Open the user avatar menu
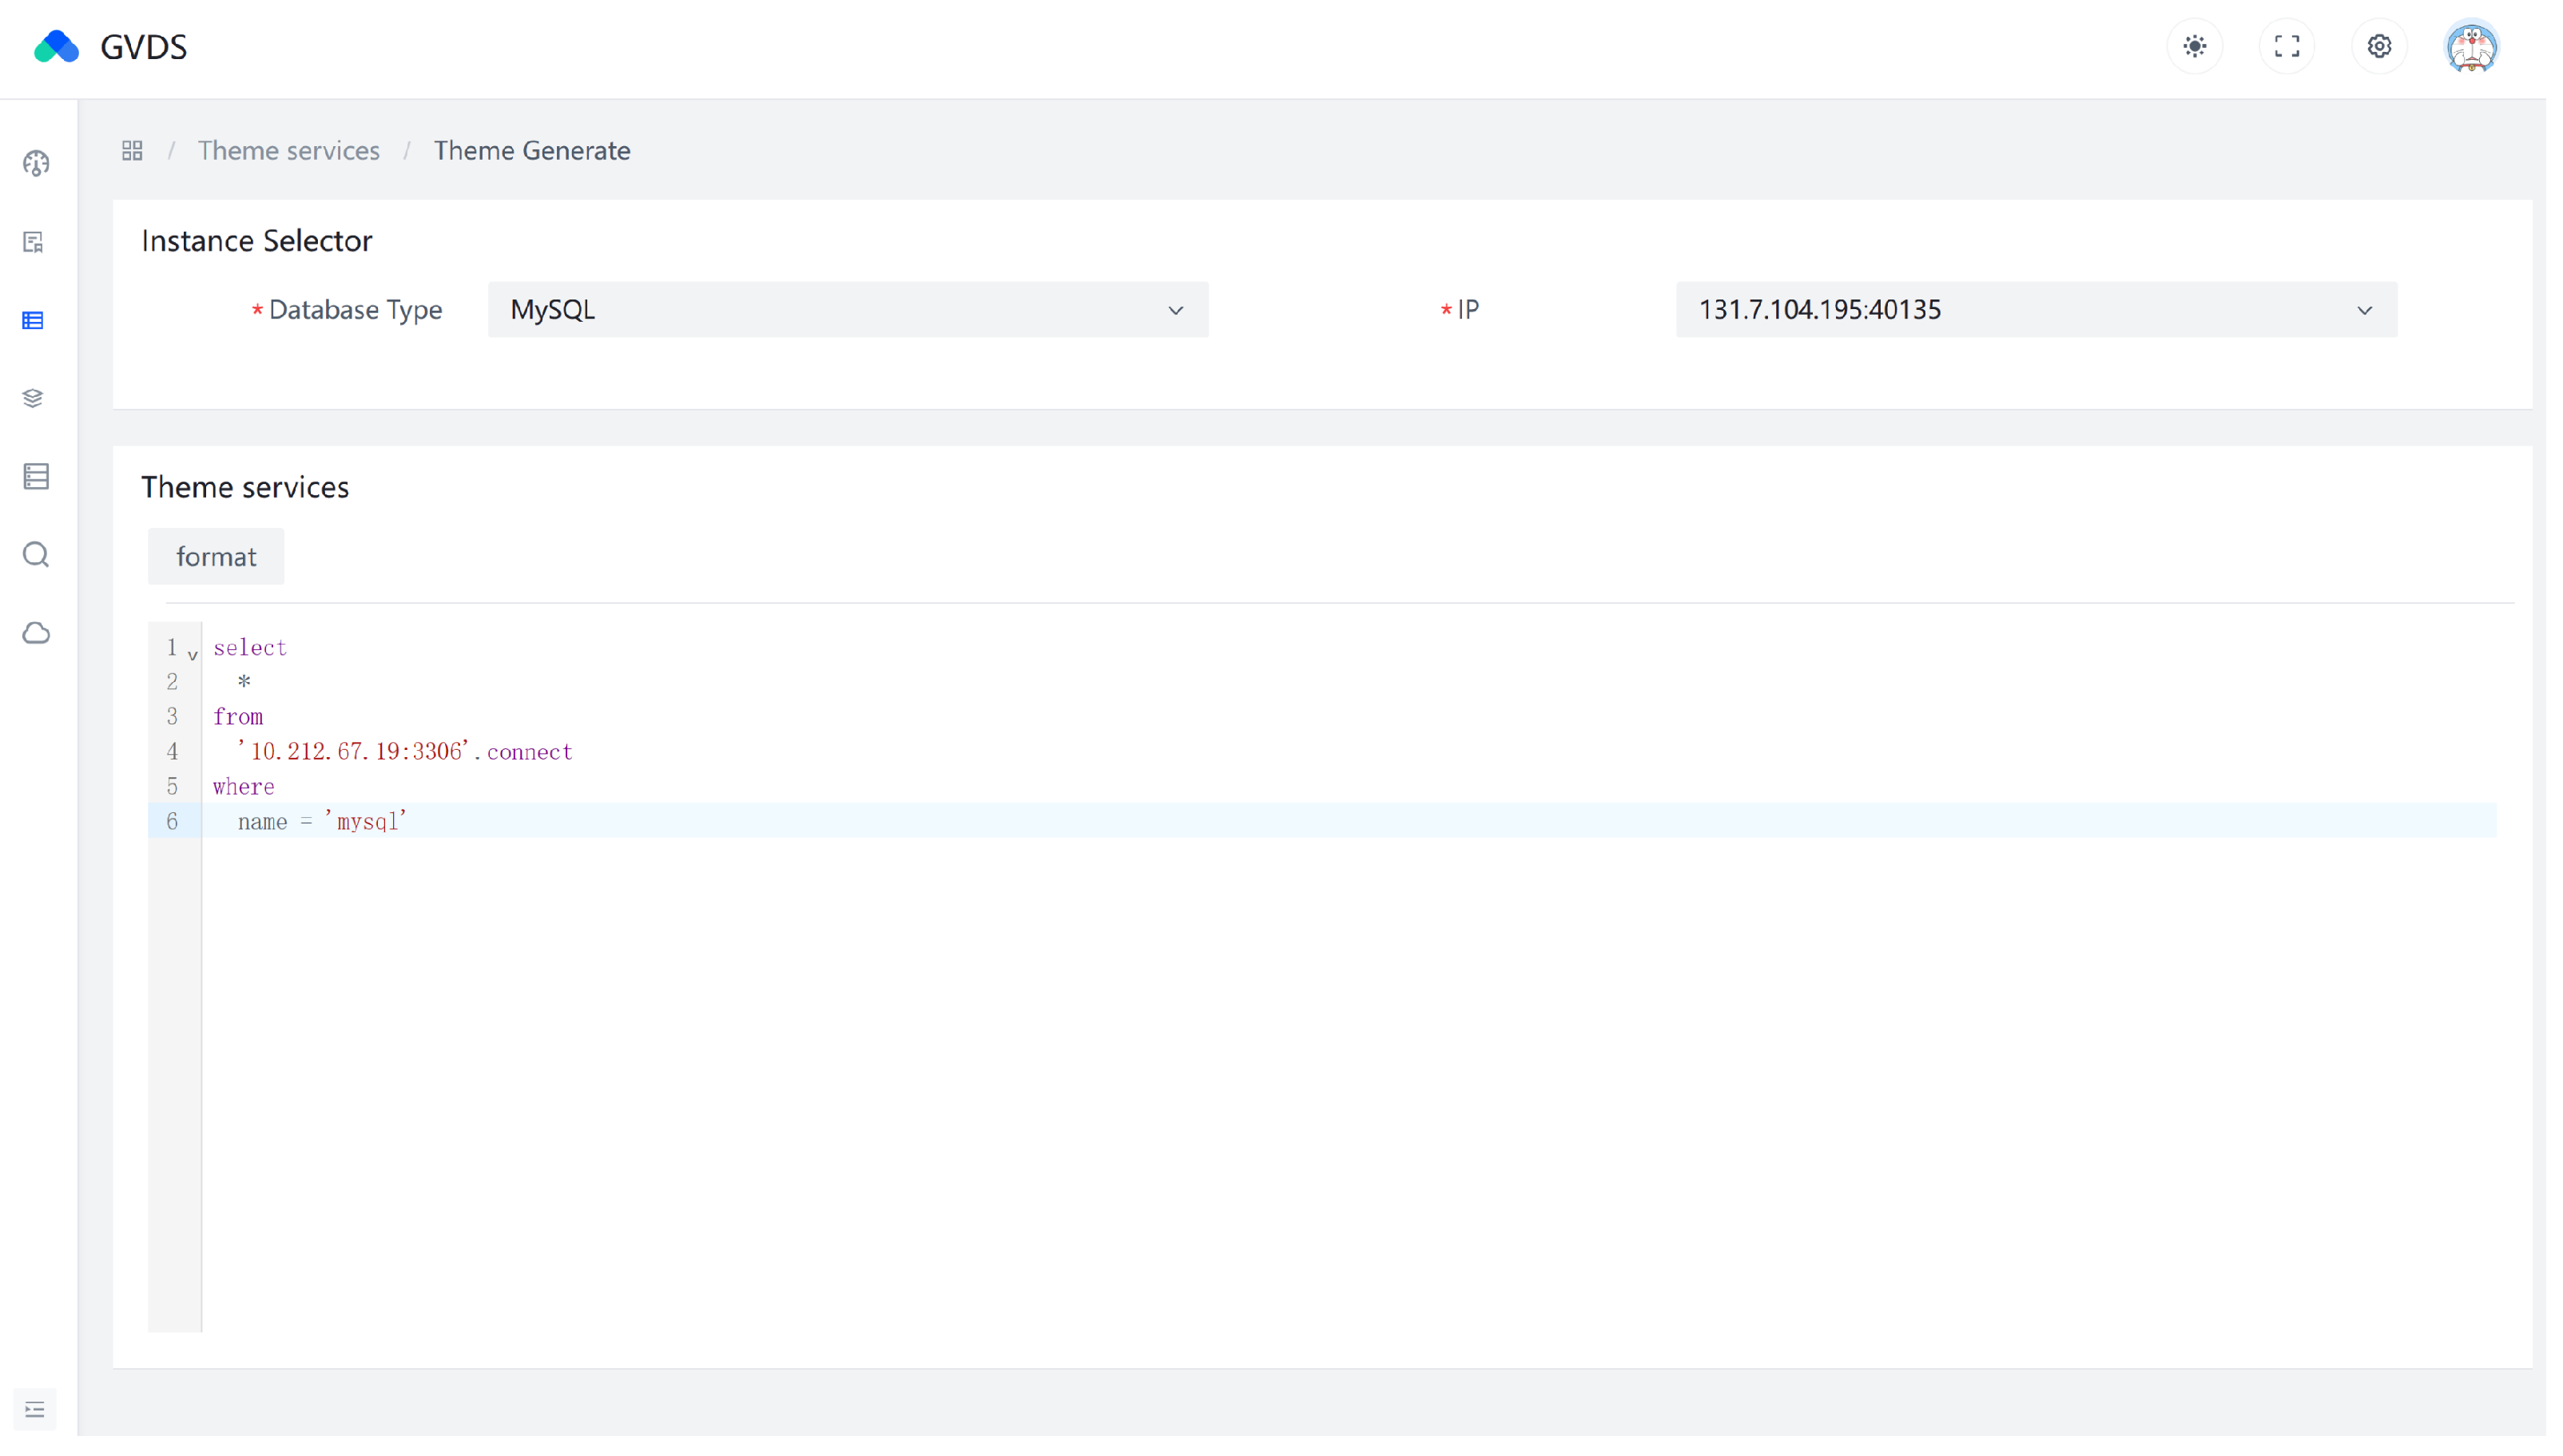 click(x=2471, y=46)
